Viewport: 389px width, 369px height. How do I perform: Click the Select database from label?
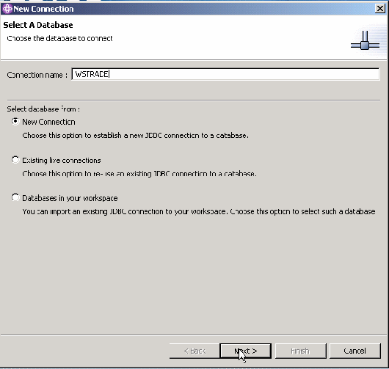coord(43,109)
